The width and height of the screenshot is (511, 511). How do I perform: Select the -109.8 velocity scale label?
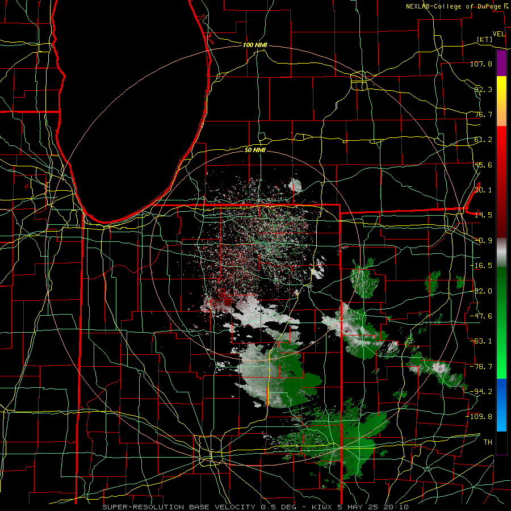click(x=479, y=417)
